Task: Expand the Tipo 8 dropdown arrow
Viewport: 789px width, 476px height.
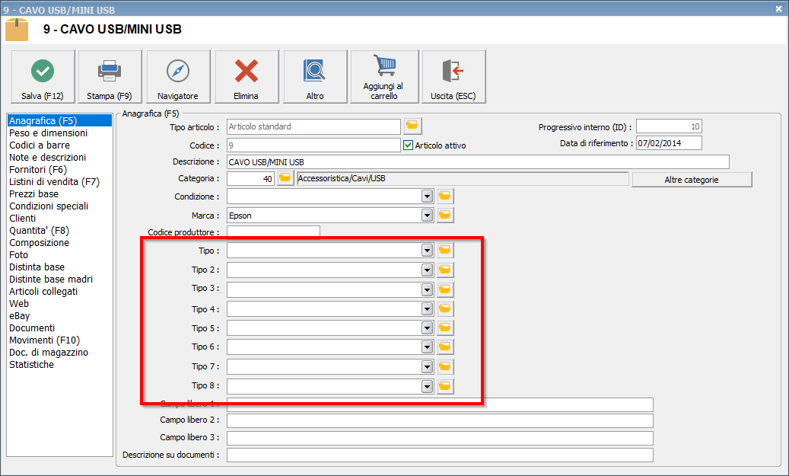Action: (427, 387)
